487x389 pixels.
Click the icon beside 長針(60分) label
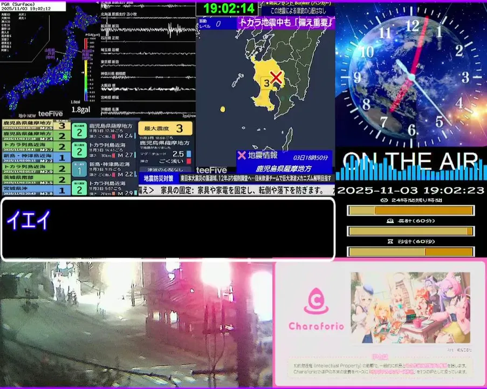tap(390, 221)
